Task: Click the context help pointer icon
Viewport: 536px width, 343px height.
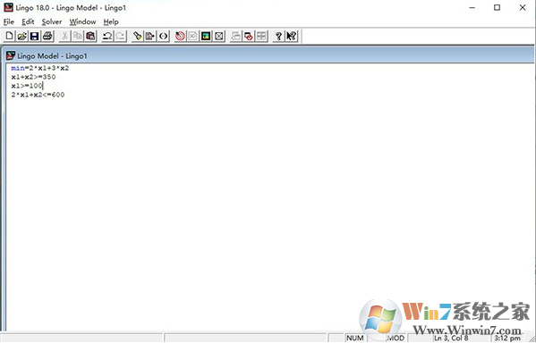Action: pos(292,36)
